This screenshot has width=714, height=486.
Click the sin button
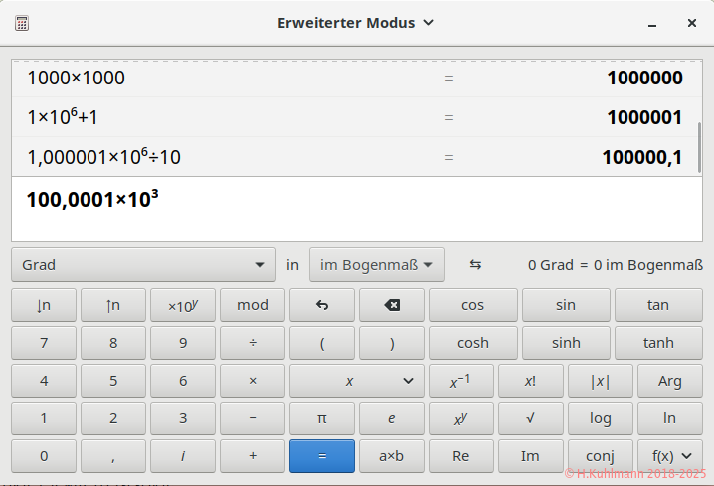[566, 305]
